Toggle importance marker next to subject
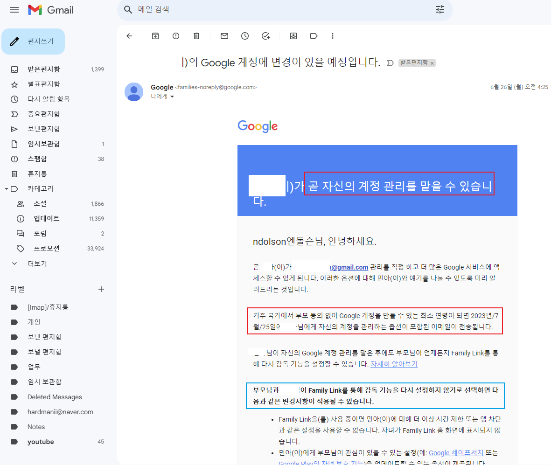This screenshot has height=465, width=551. 390,63
